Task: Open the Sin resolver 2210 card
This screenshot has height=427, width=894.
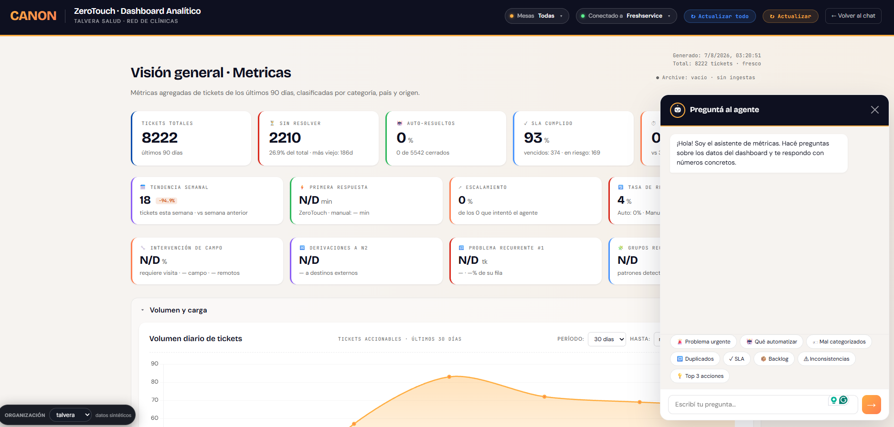Action: [318, 138]
